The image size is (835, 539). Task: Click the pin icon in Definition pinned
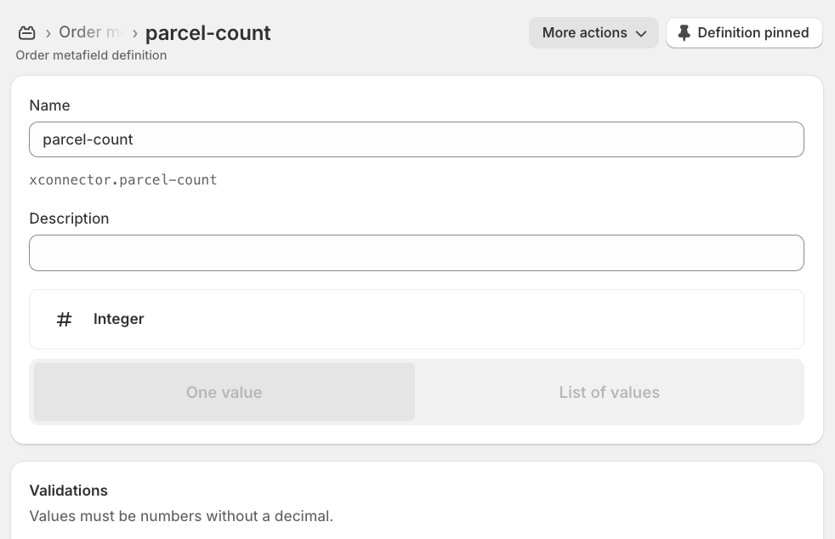tap(684, 33)
